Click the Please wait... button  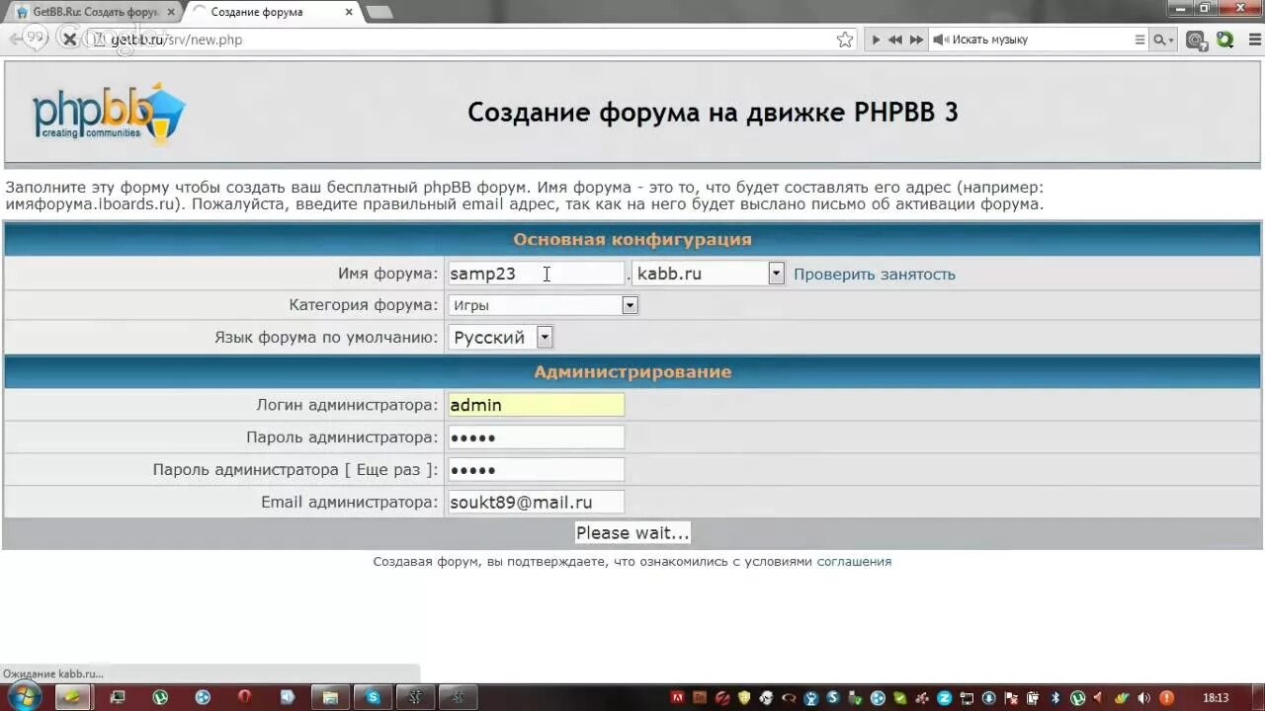tap(632, 533)
